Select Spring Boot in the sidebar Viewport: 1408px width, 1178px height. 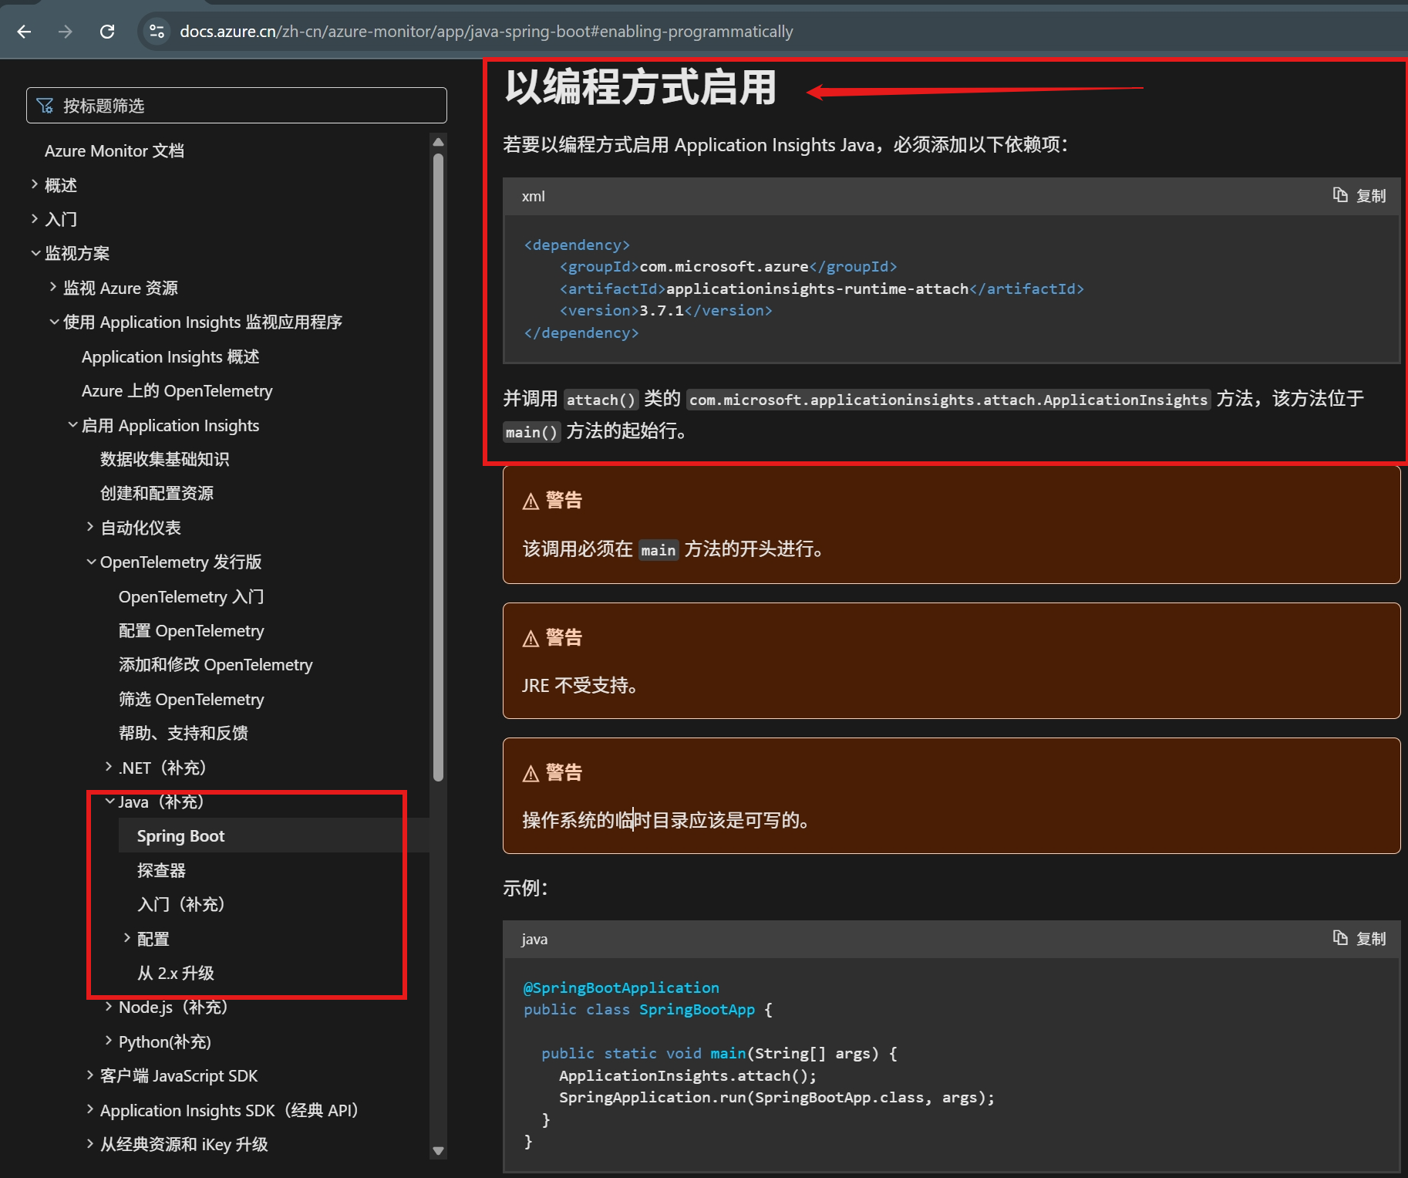coord(180,835)
